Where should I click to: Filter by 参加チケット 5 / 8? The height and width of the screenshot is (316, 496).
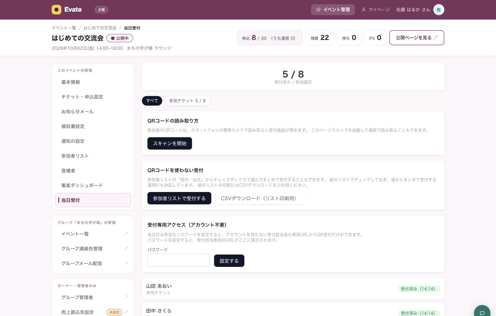point(187,101)
